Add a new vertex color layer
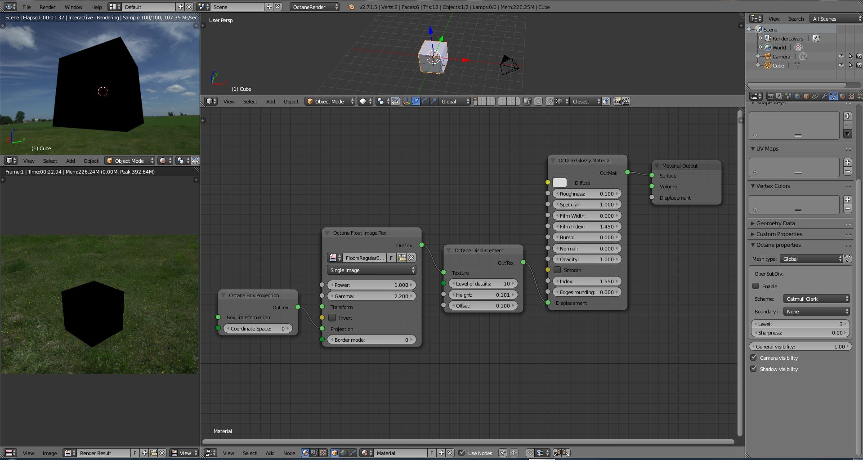863x460 pixels. click(x=848, y=199)
